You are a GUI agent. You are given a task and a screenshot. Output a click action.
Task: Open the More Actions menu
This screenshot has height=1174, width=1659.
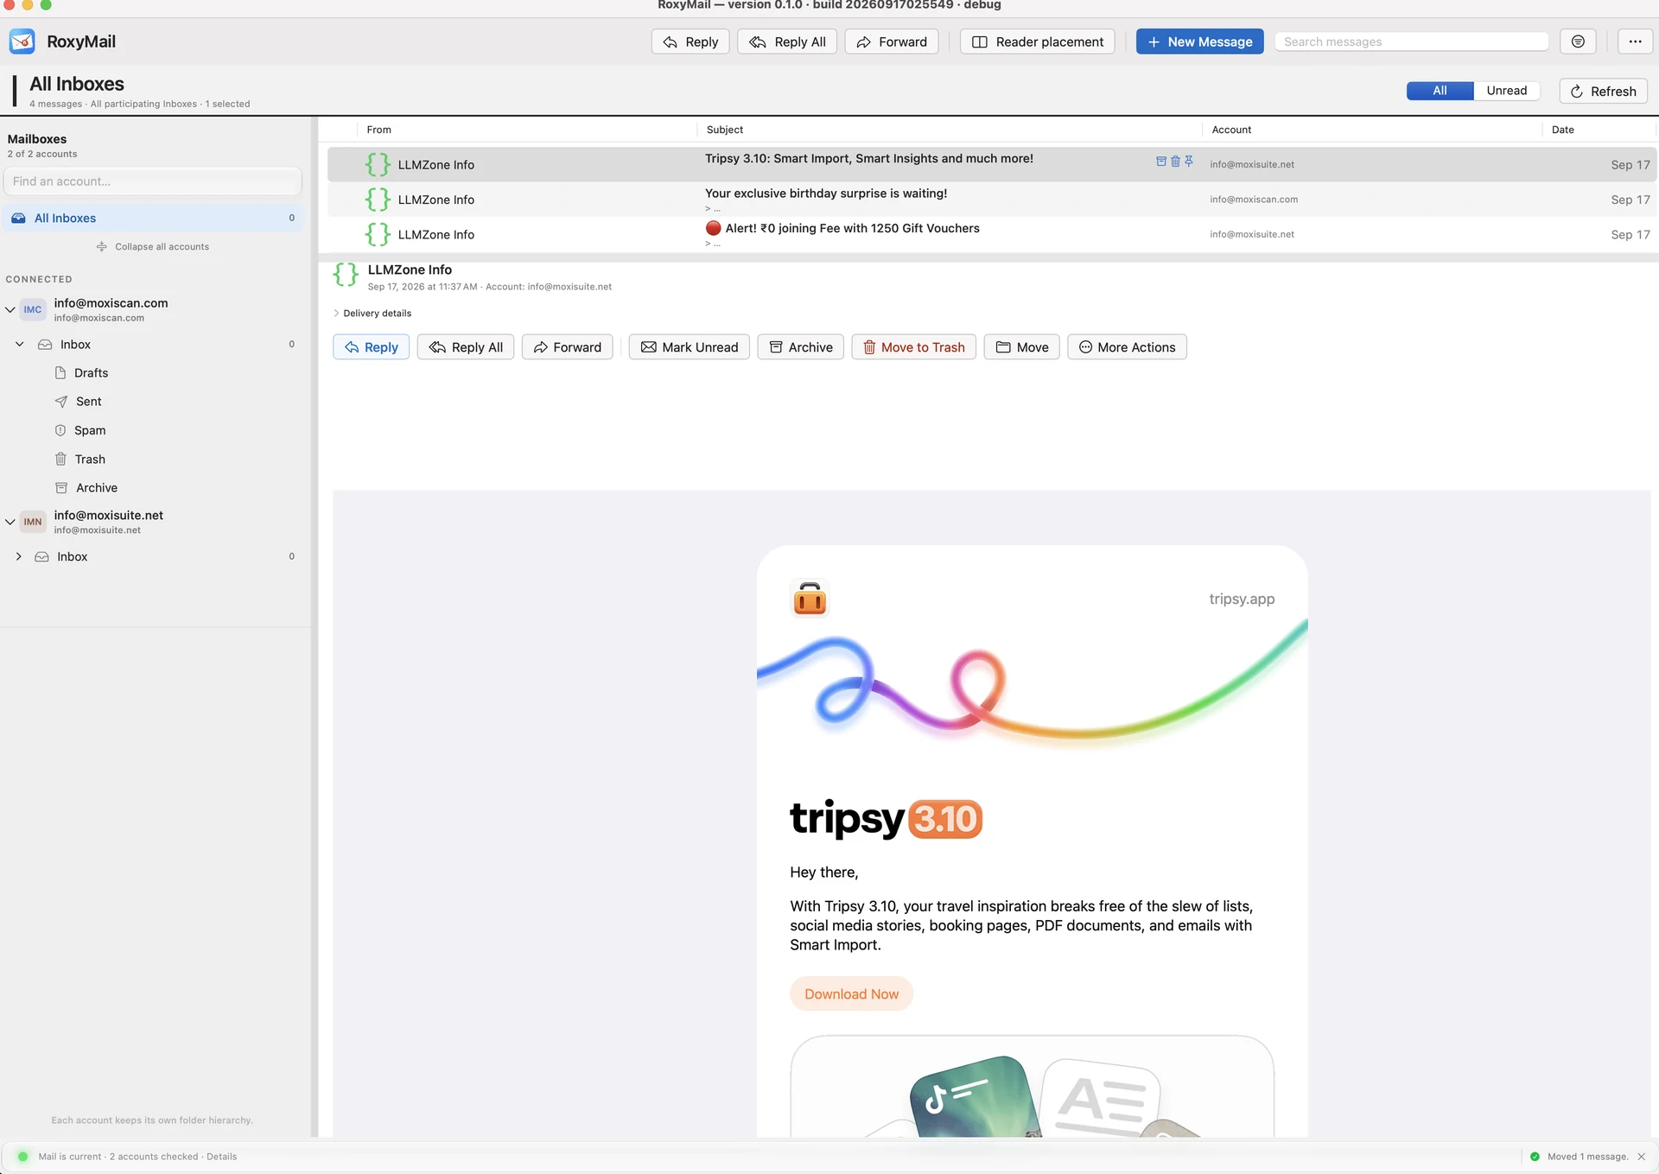click(1127, 347)
